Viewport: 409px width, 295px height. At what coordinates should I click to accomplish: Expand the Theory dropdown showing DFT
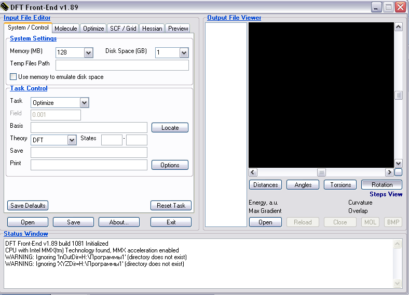point(72,140)
